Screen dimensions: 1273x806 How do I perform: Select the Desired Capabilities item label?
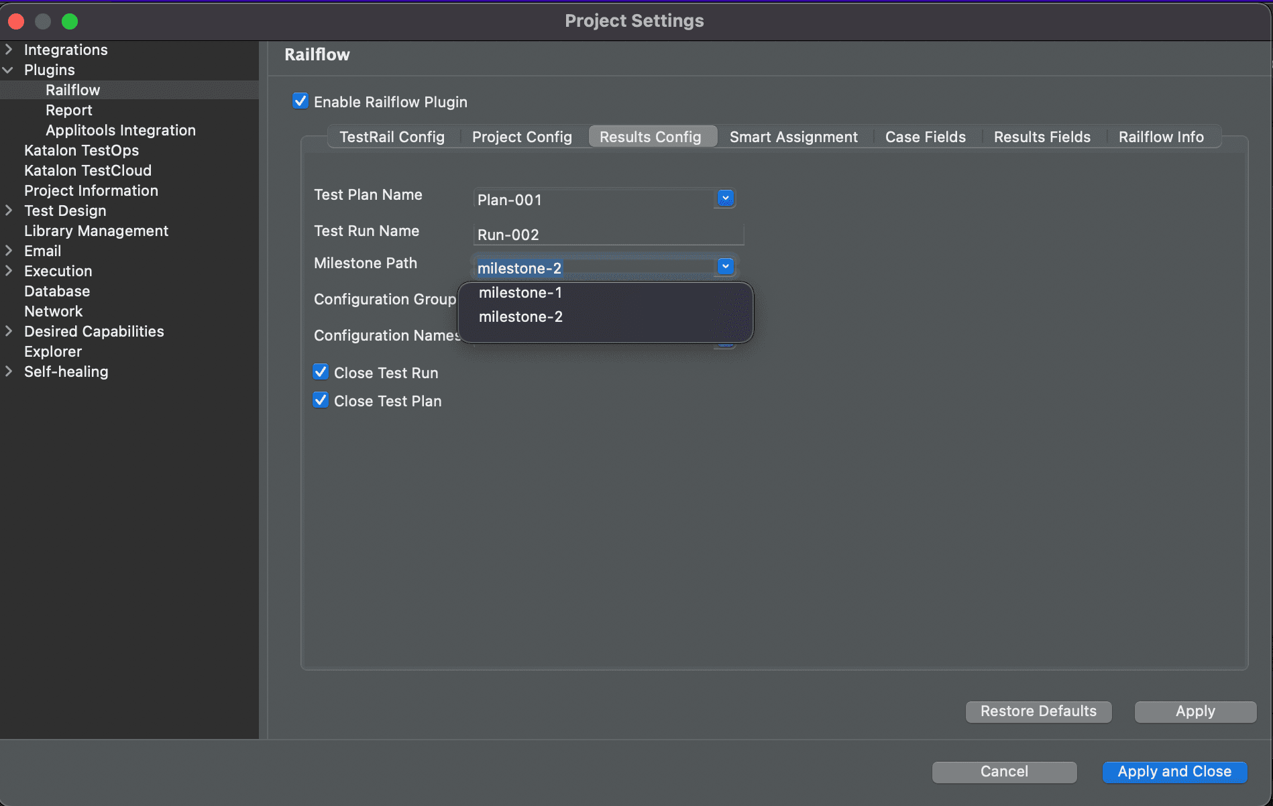point(94,331)
